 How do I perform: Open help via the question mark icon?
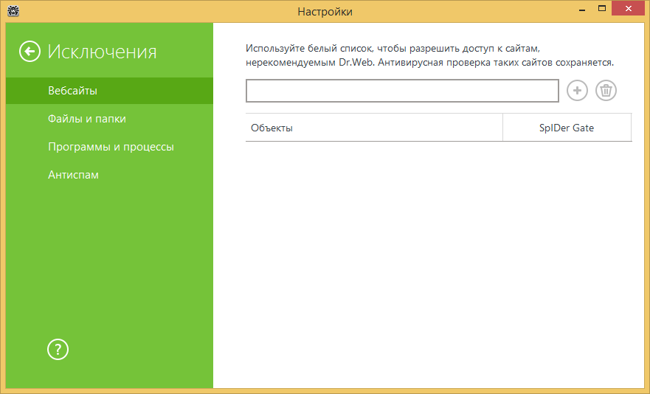58,350
